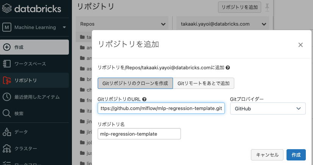Click the Databricks logo
Viewport: 313px width, 165px height.
[31, 9]
